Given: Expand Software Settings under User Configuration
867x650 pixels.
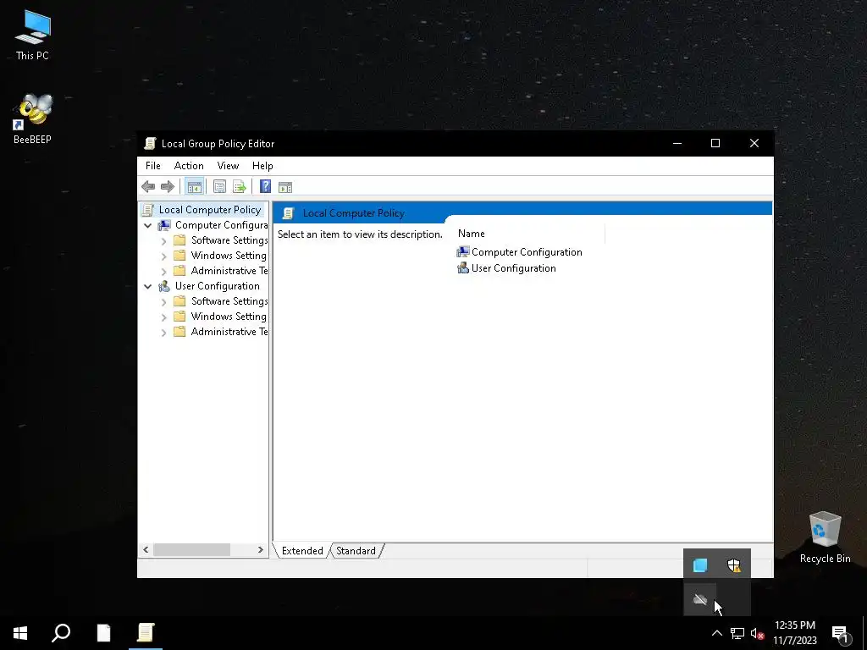Looking at the screenshot, I should [163, 302].
